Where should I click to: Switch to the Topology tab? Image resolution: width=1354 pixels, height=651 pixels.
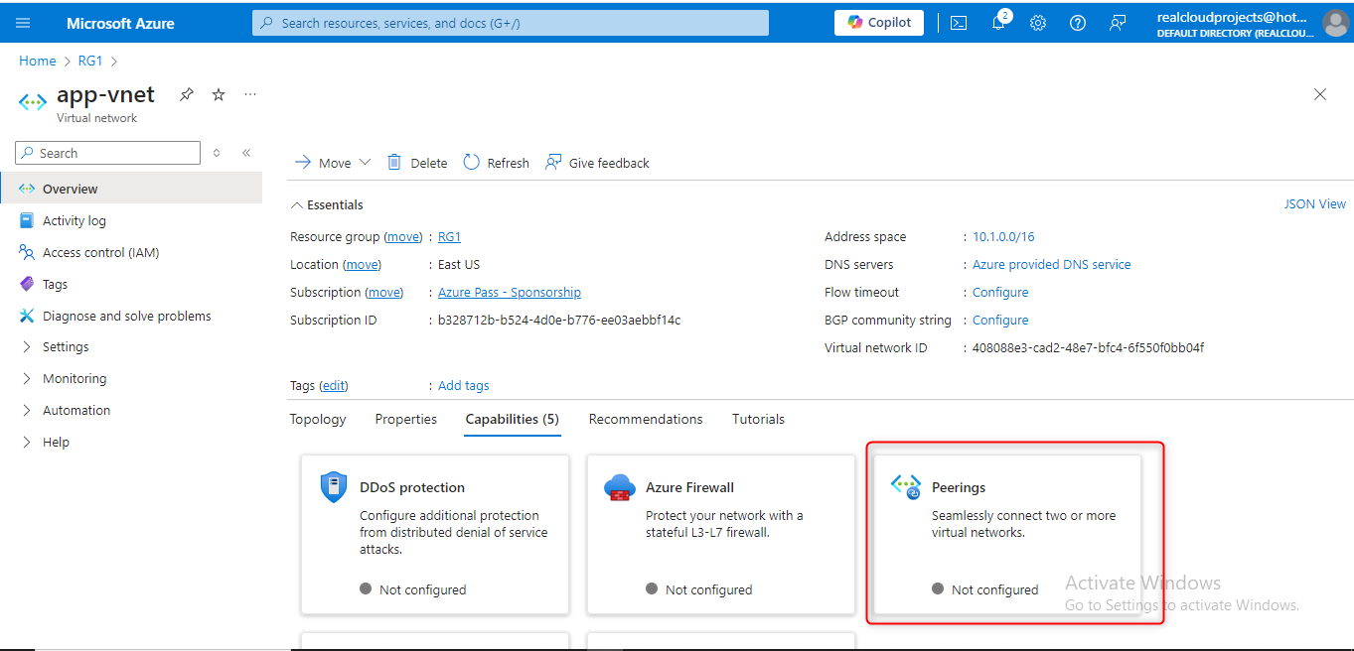(x=318, y=420)
